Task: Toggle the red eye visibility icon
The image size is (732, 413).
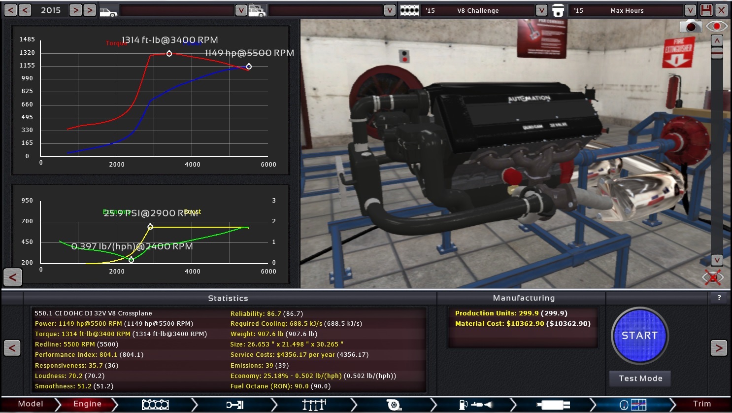Action: (x=717, y=27)
